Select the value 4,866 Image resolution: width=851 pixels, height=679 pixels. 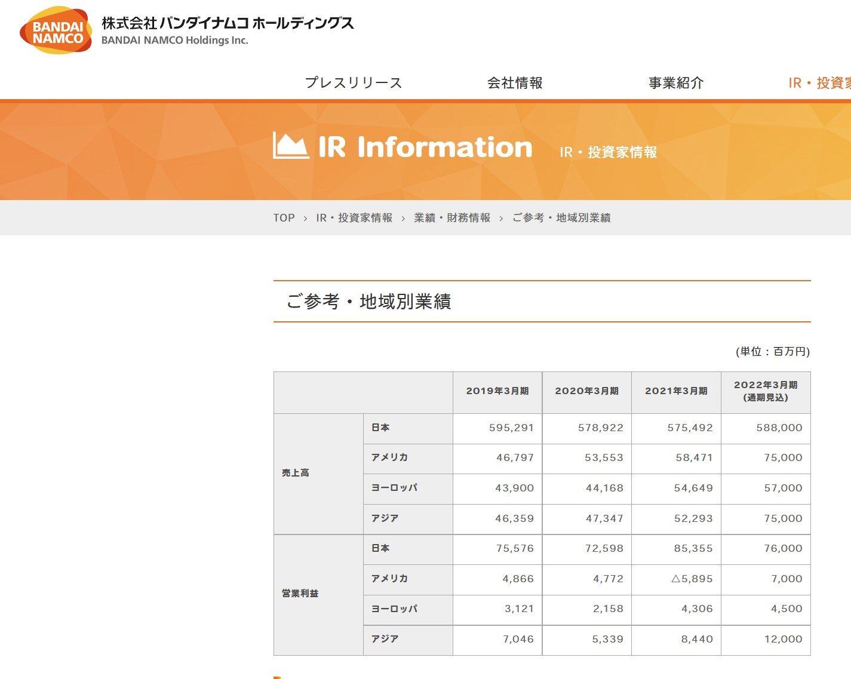click(x=518, y=579)
